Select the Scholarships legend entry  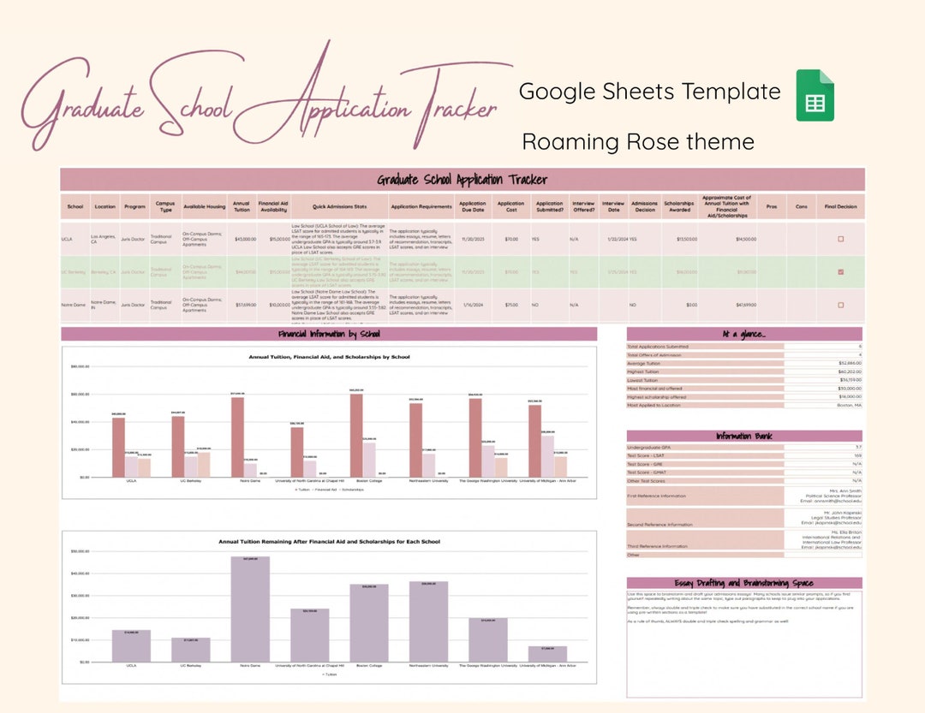[353, 489]
